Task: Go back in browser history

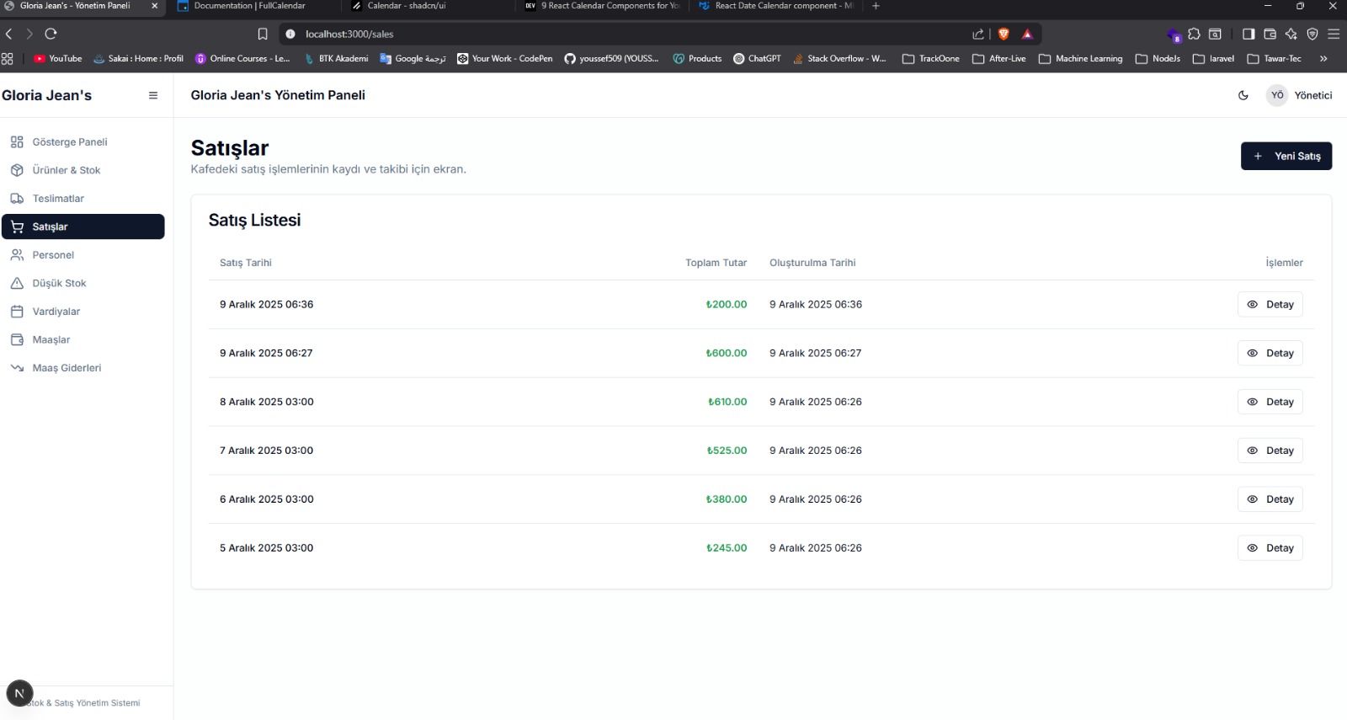Action: point(9,34)
